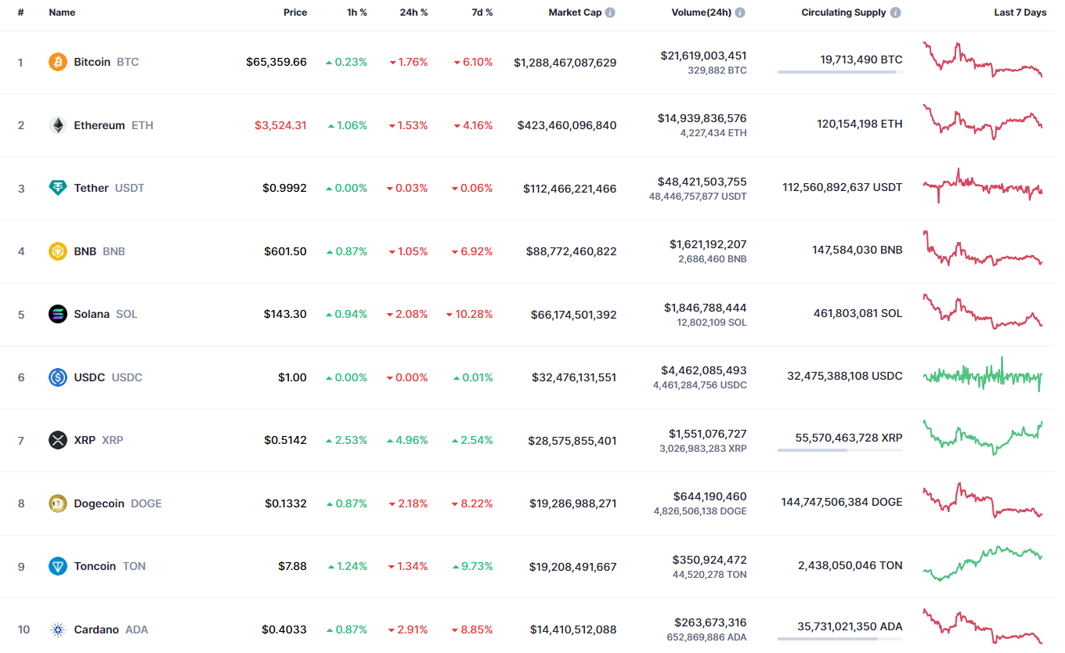Click the Bitcoin coin logo icon
Screen dimensions: 1065x653
(x=58, y=62)
